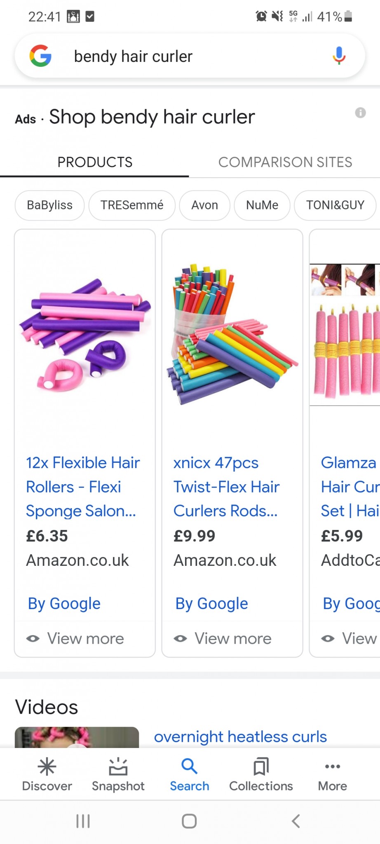Open the recent apps button
This screenshot has height=844, width=380.
pos(83,821)
